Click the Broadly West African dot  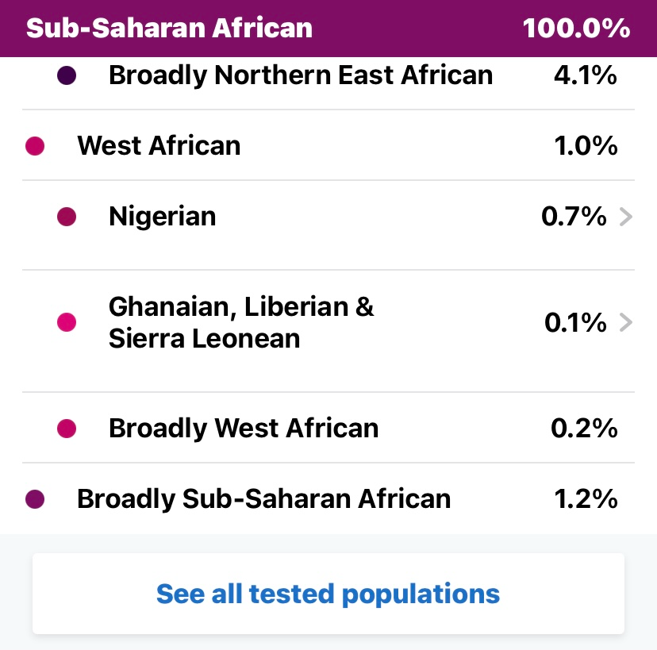(x=67, y=429)
